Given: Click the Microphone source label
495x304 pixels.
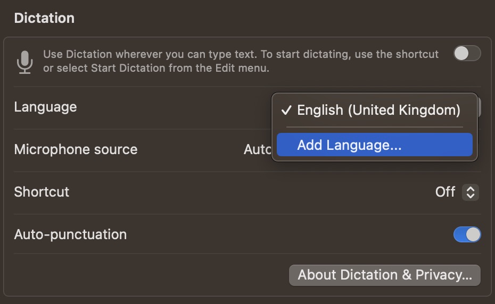Looking at the screenshot, I should click(x=76, y=149).
